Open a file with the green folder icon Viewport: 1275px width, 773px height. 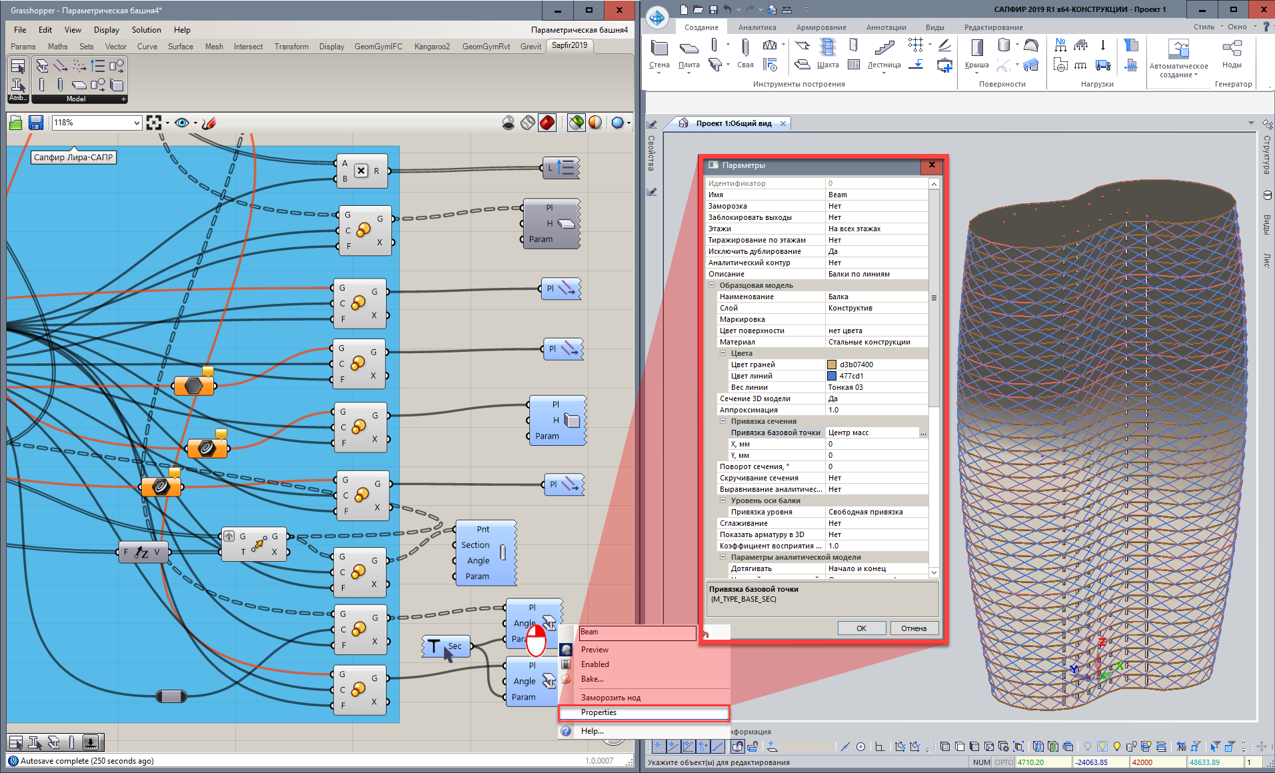click(16, 123)
